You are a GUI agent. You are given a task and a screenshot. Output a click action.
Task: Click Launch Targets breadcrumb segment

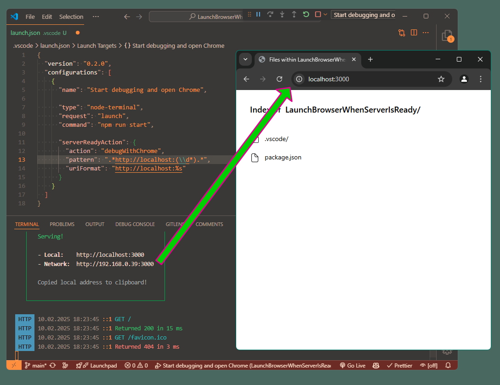[x=97, y=45]
